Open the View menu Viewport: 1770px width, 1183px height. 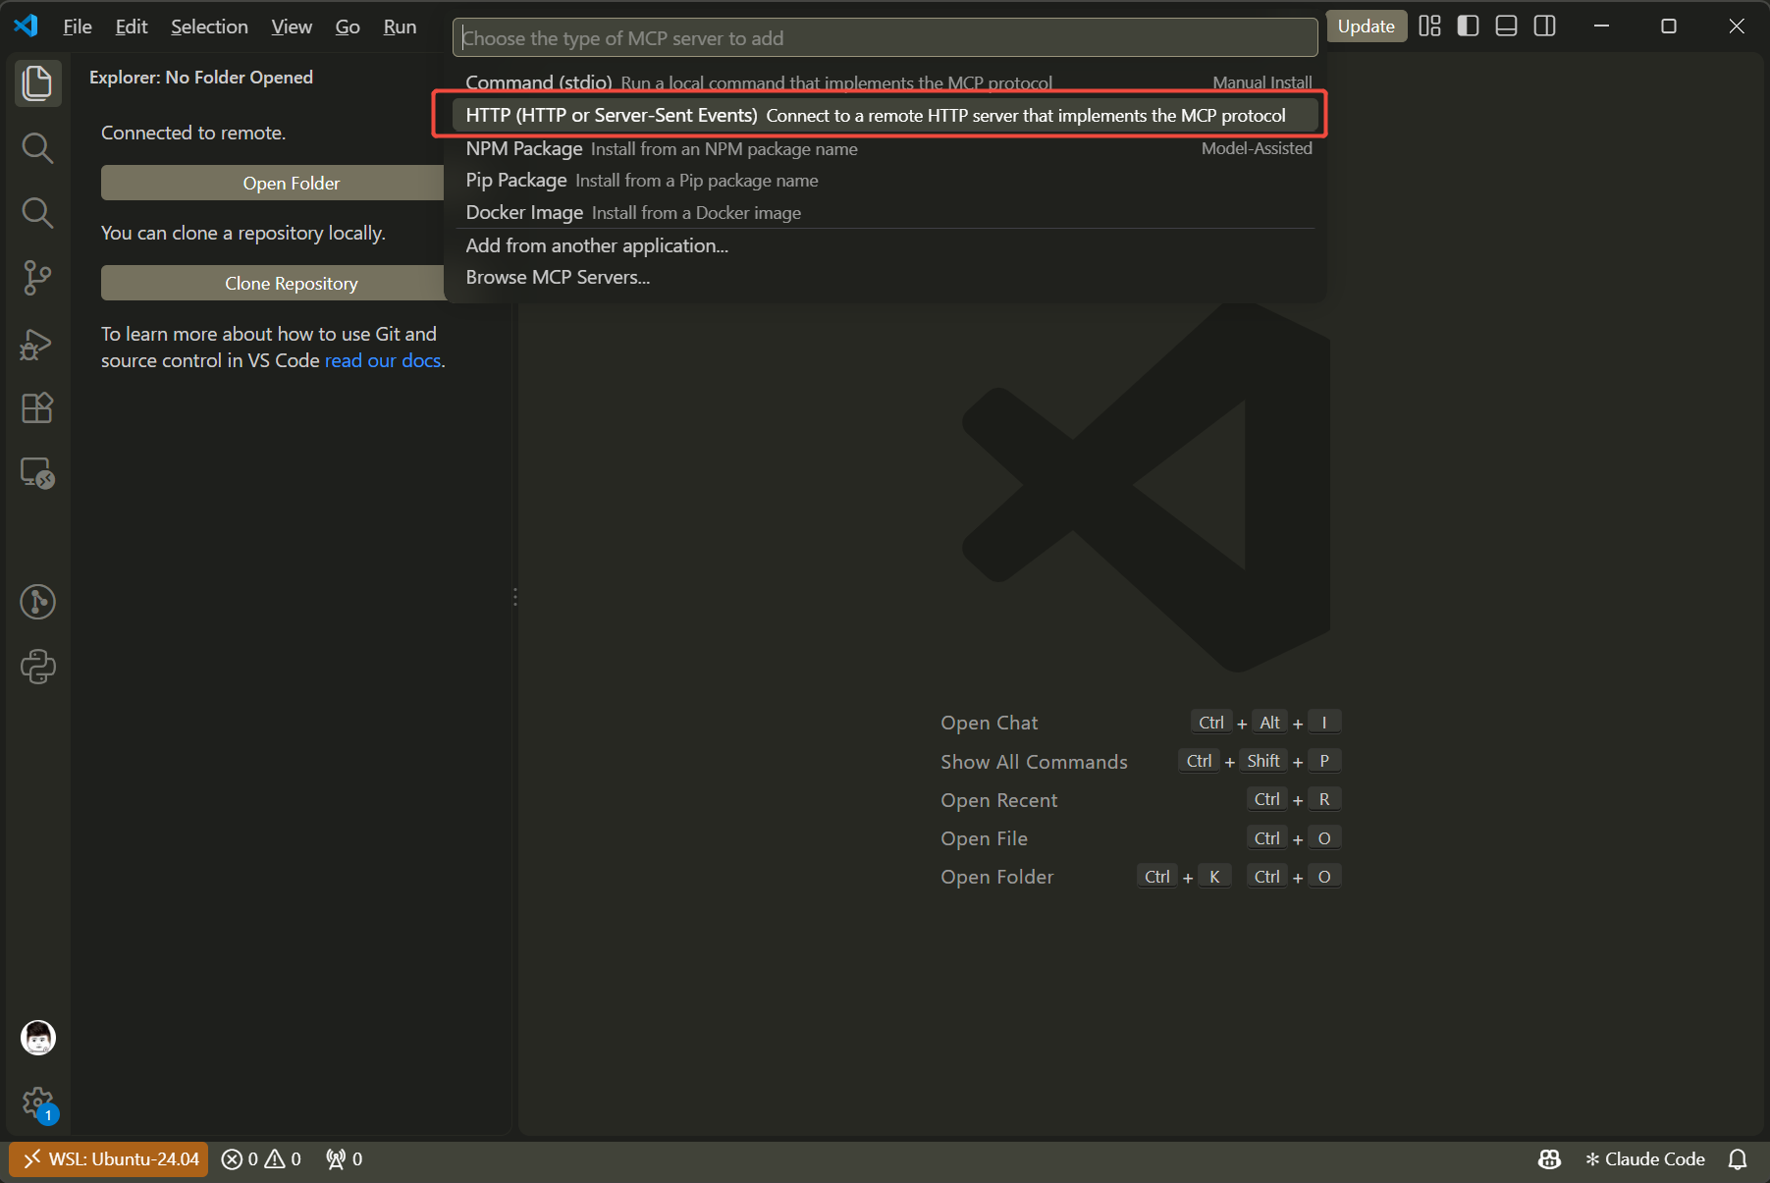tap(292, 27)
